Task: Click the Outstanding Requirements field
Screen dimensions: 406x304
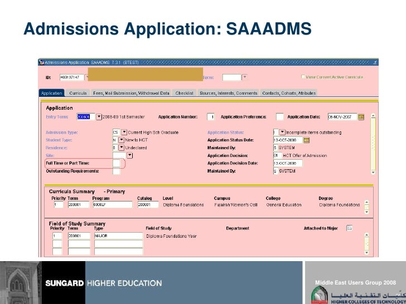Action: coord(117,171)
